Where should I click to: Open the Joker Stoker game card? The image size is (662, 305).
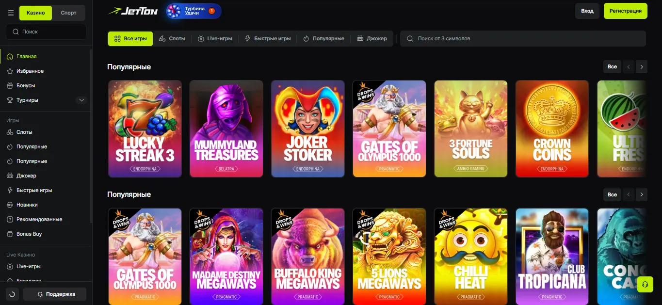point(308,128)
